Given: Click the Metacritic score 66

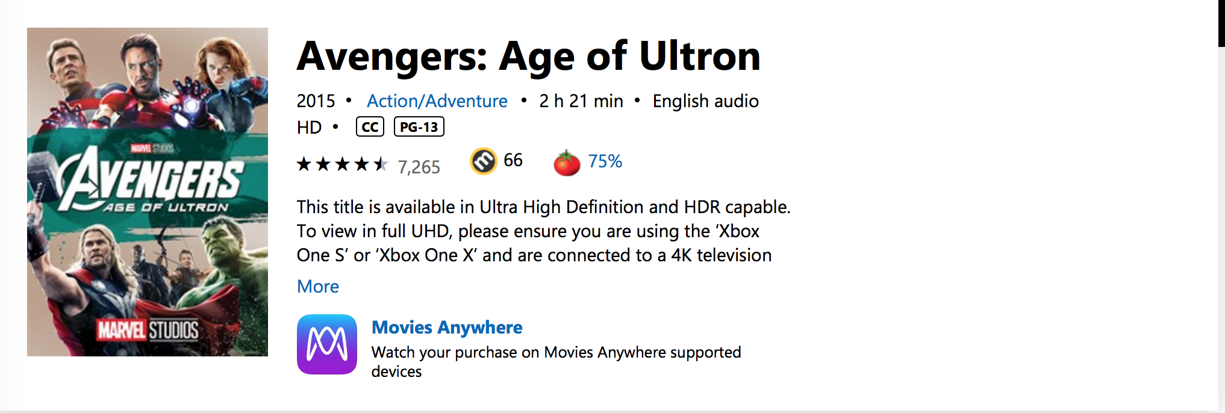Looking at the screenshot, I should (x=513, y=160).
